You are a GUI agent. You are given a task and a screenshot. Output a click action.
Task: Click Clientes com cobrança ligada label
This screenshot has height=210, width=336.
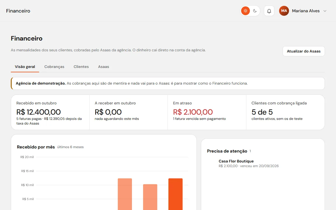pyautogui.click(x=279, y=103)
